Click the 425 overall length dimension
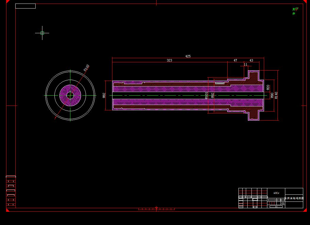Image resolution: width=310 pixels, height=225 pixels. [188, 56]
